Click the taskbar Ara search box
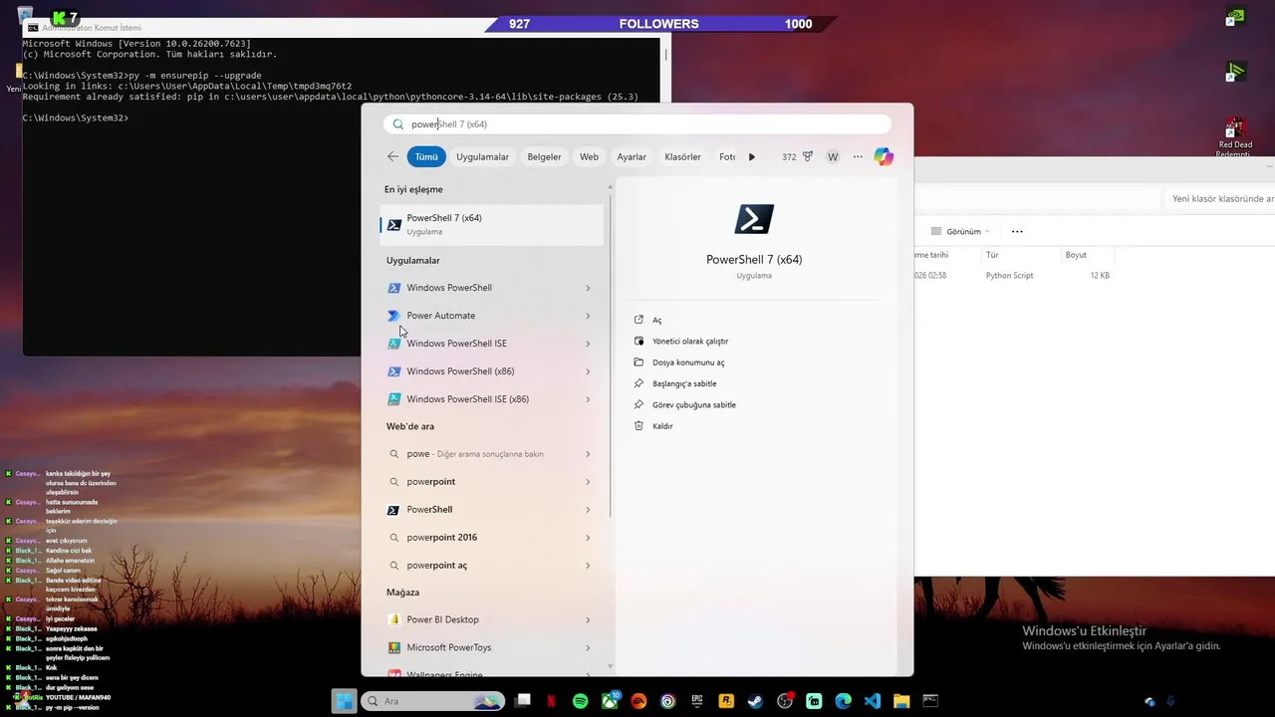 coord(433,701)
